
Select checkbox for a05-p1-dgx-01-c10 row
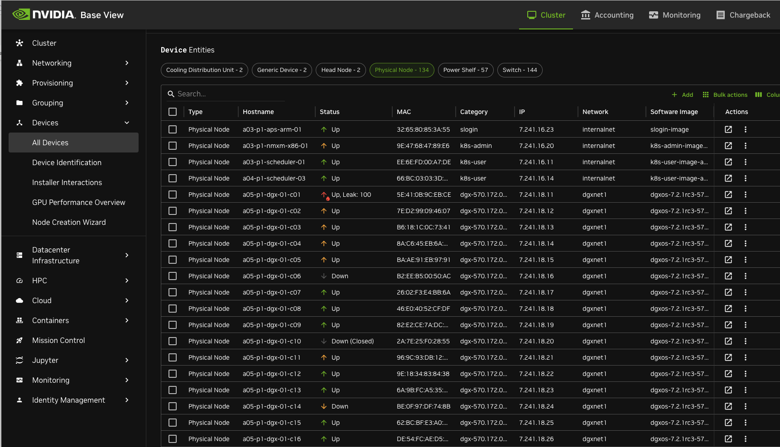coord(173,341)
